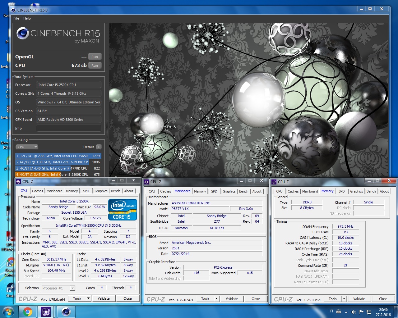Open Memory tab in left CPU-Z window
Viewport: 398px width, 318px height.
72,191
